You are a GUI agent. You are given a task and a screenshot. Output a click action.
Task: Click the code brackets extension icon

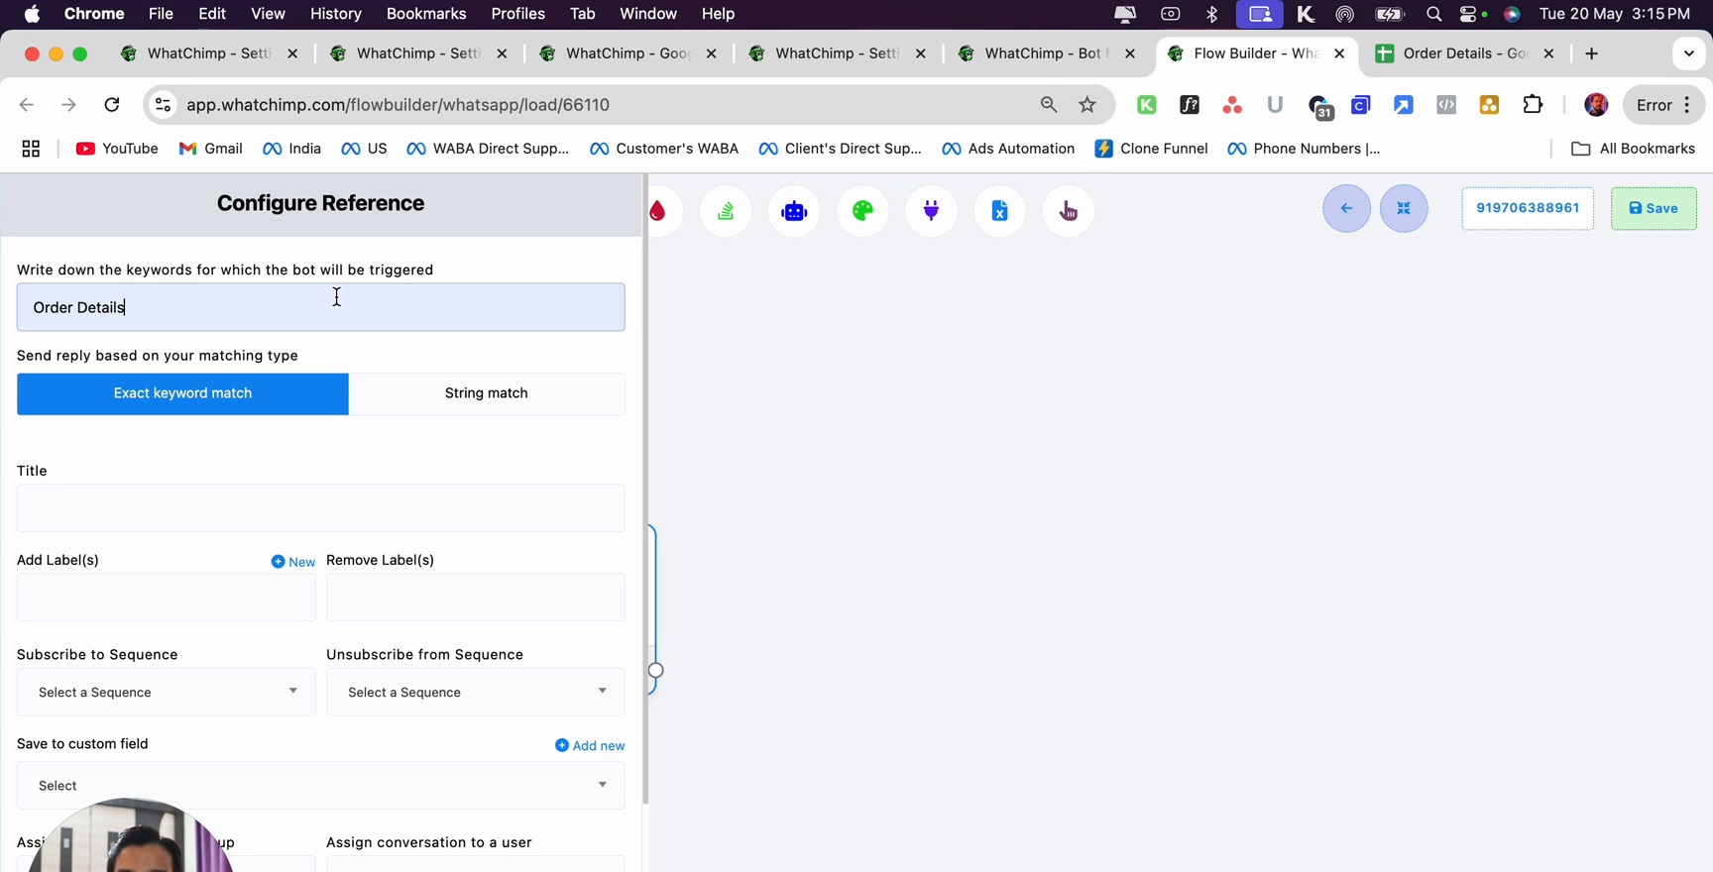(x=1446, y=105)
